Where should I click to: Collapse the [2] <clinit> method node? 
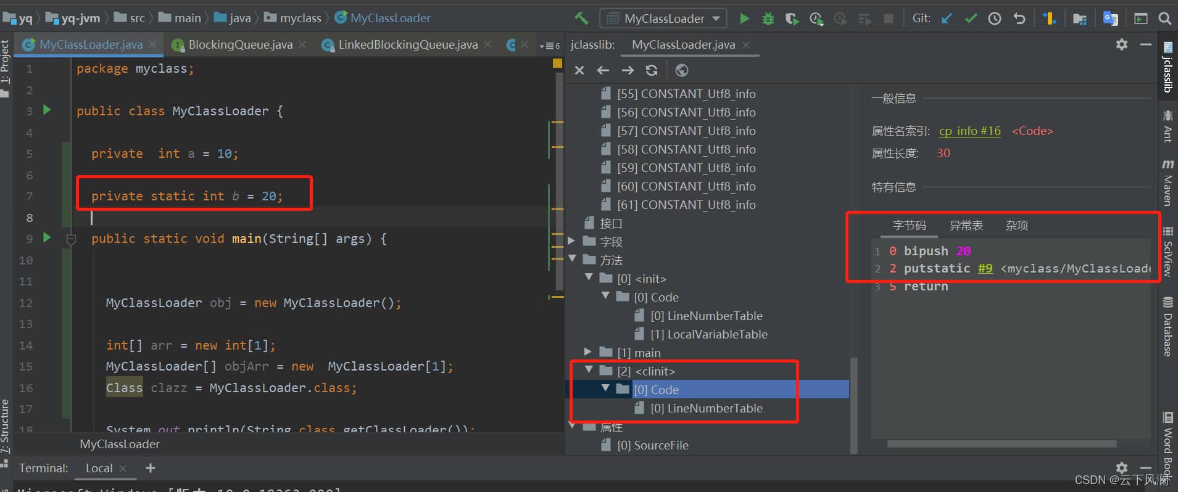tap(589, 370)
